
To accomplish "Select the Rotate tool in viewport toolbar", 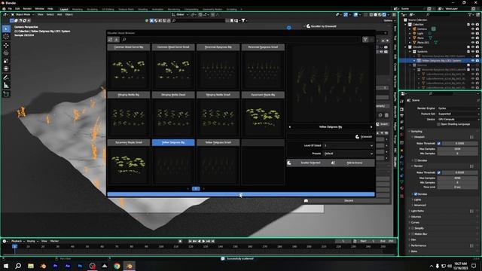I will point(6,53).
